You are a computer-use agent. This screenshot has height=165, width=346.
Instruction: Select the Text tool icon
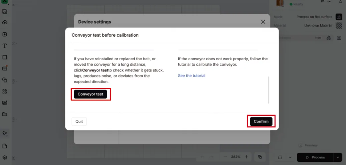click(5, 46)
